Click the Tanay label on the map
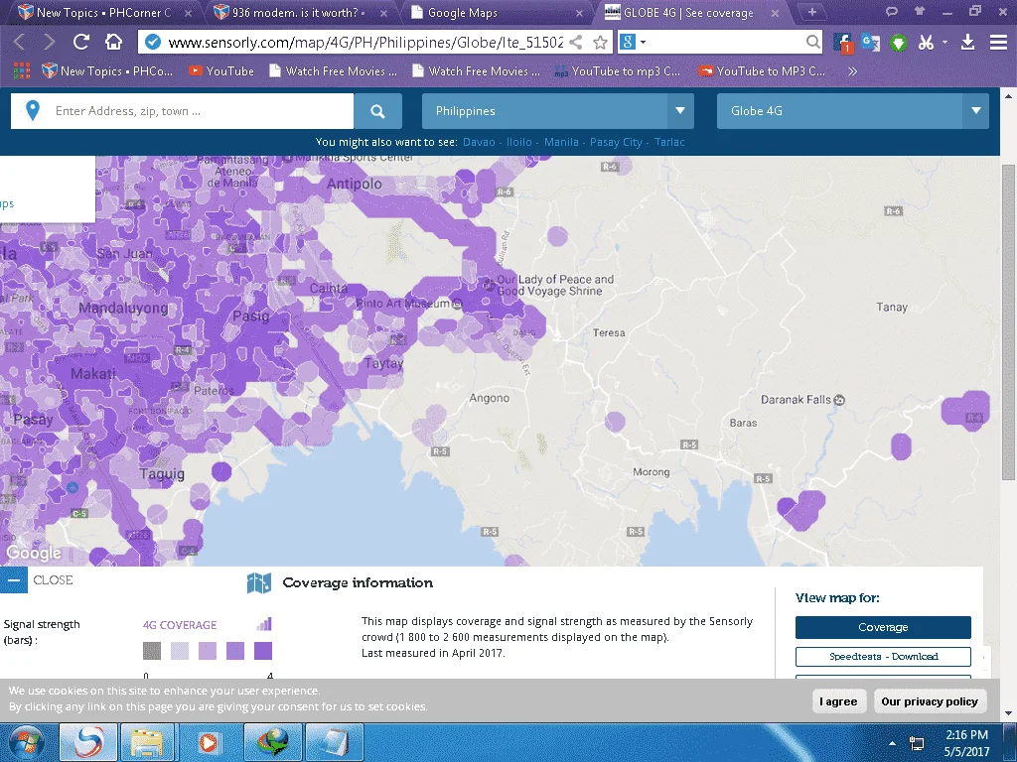 (891, 308)
